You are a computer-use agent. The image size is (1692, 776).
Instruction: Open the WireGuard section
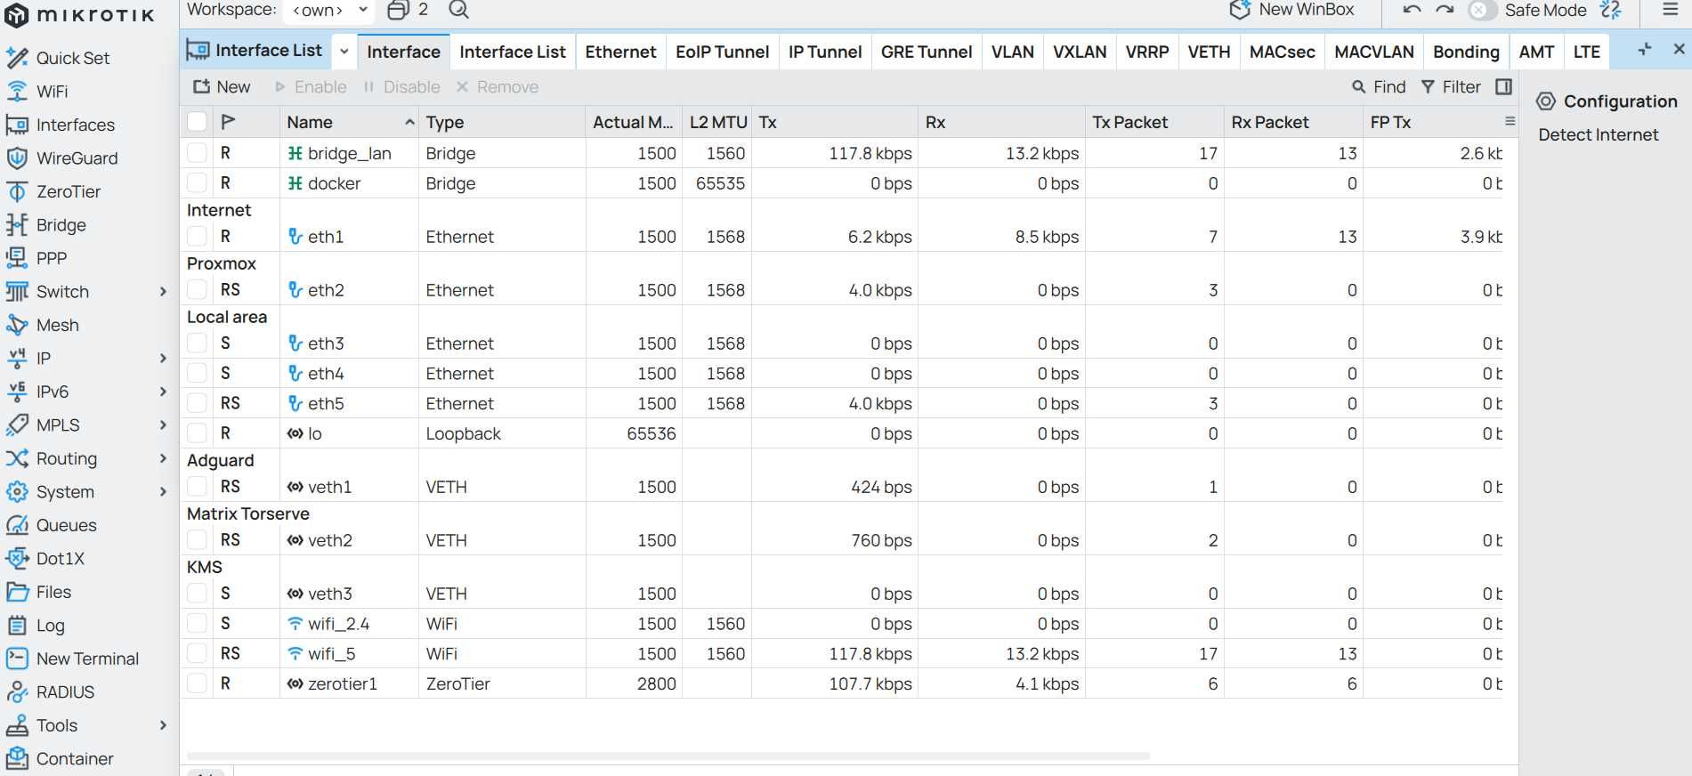tap(62, 158)
